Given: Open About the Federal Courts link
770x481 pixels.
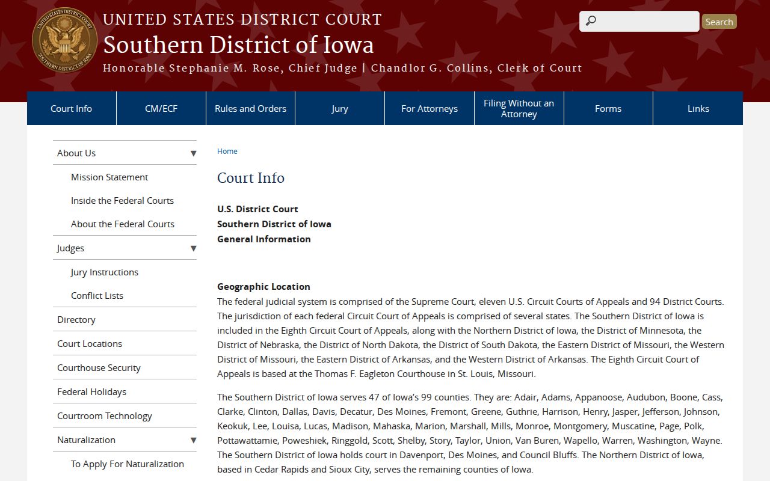Looking at the screenshot, I should click(123, 224).
